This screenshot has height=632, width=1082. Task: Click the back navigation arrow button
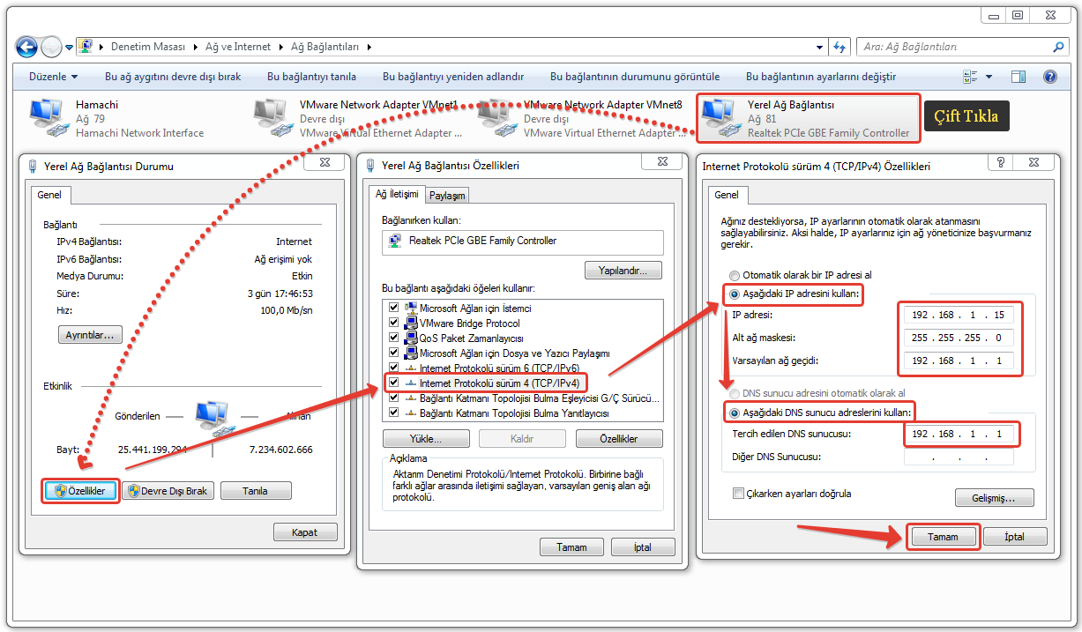[x=27, y=47]
